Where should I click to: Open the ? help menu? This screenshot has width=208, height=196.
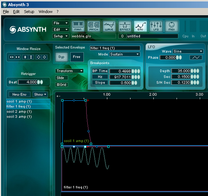[58, 12]
